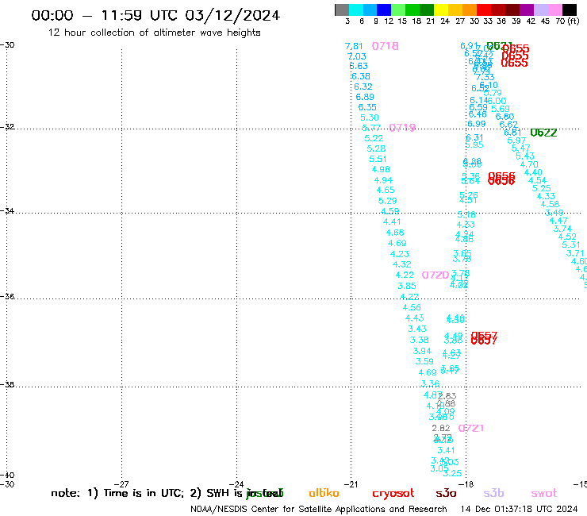
Task: Click the longitude axis label '-21'
Action: 351,484
